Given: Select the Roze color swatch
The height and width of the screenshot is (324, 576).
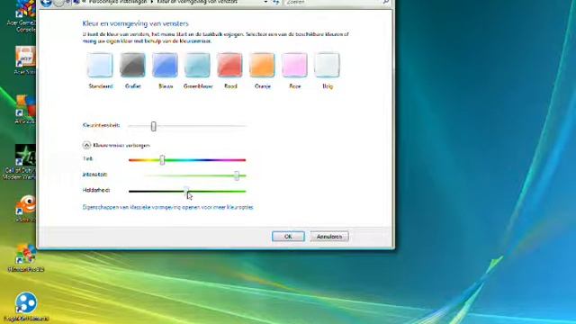Looking at the screenshot, I should pyautogui.click(x=294, y=65).
